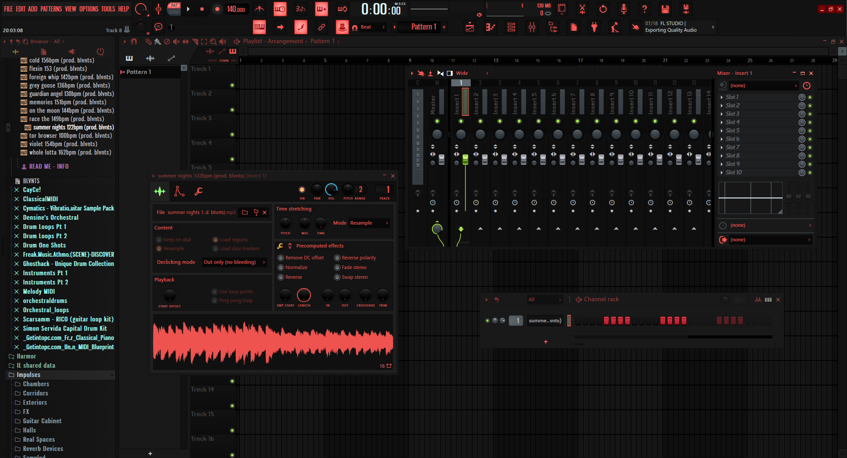Open the OPTIONS menu
847x458 pixels.
[x=89, y=9]
